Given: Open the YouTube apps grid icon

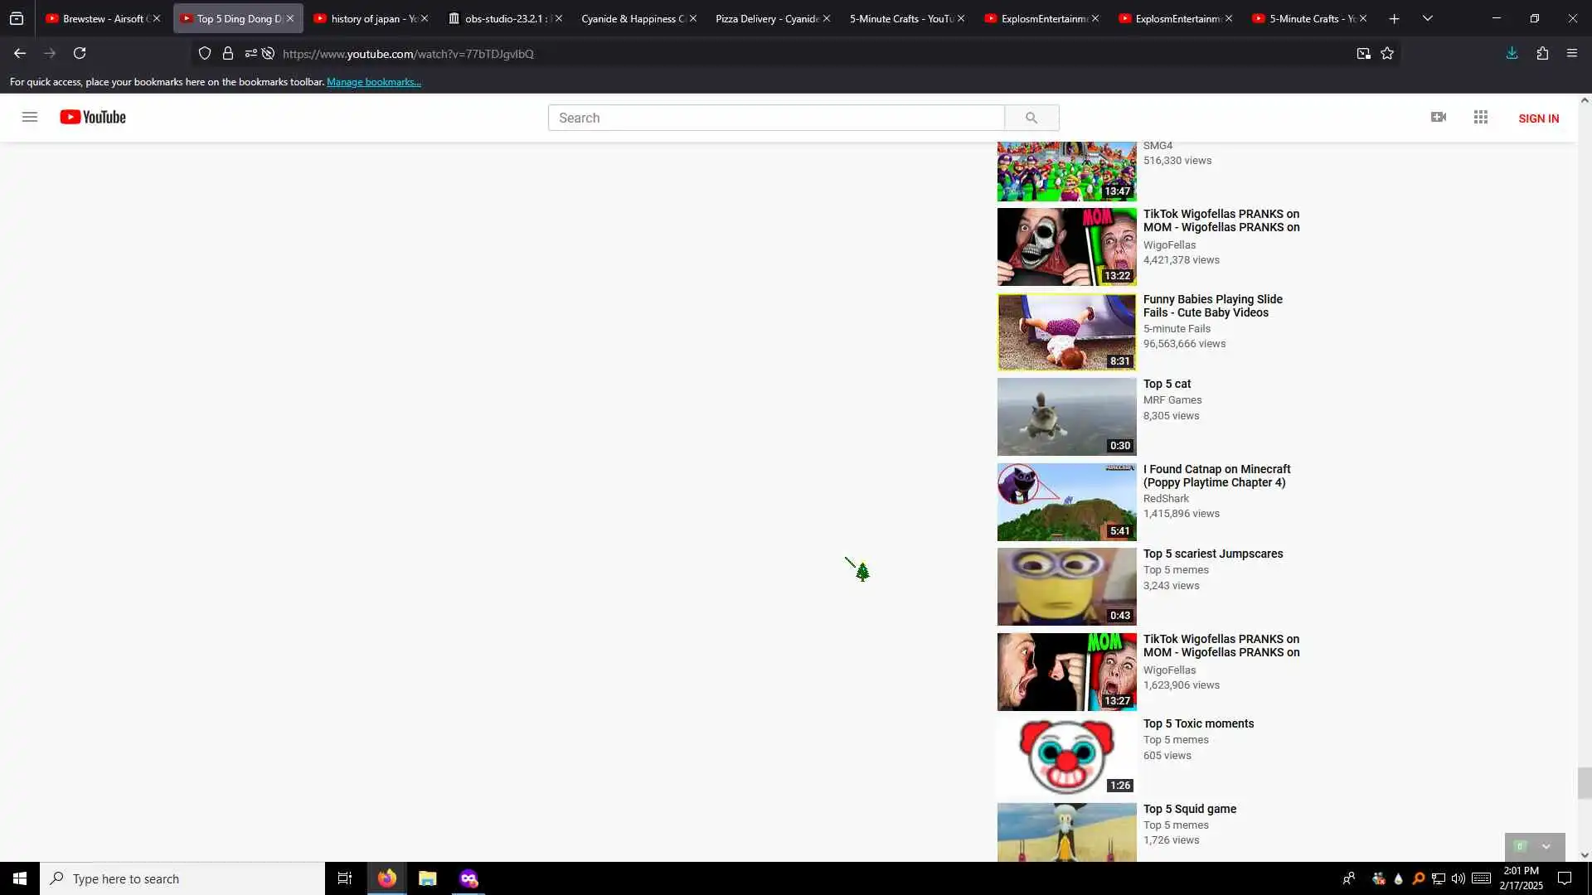Looking at the screenshot, I should 1481,118.
